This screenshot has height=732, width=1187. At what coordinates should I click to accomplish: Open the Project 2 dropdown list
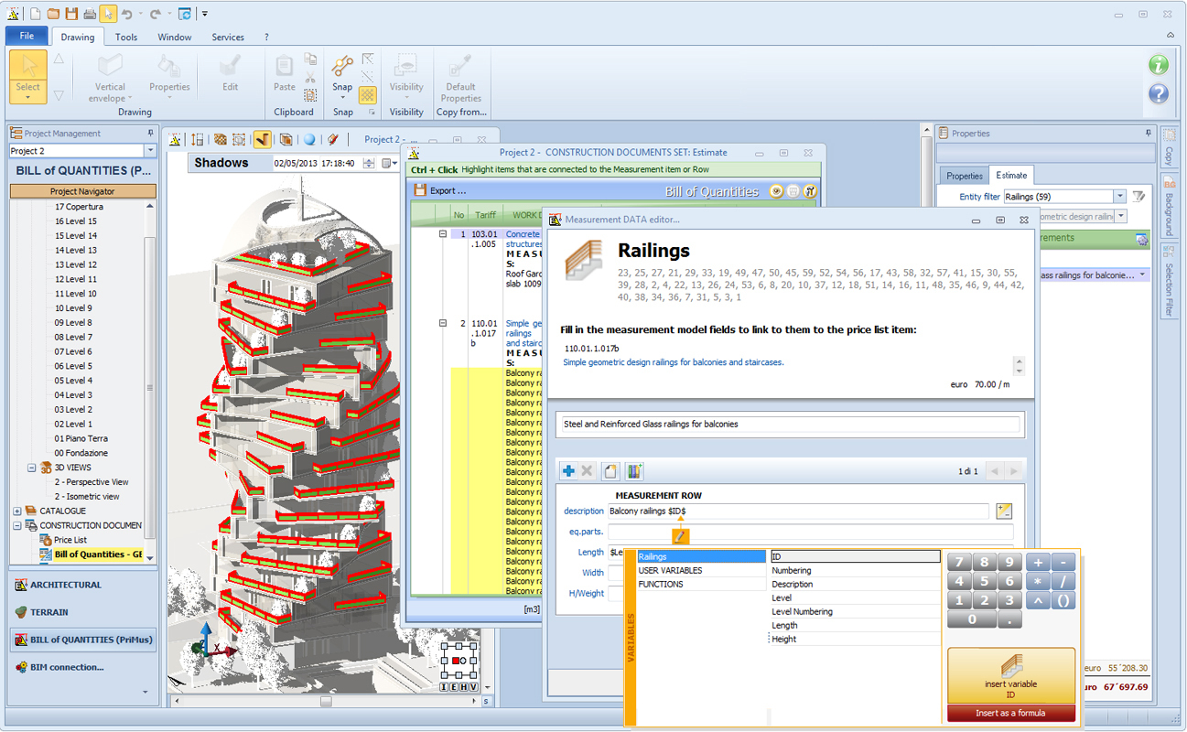click(151, 151)
